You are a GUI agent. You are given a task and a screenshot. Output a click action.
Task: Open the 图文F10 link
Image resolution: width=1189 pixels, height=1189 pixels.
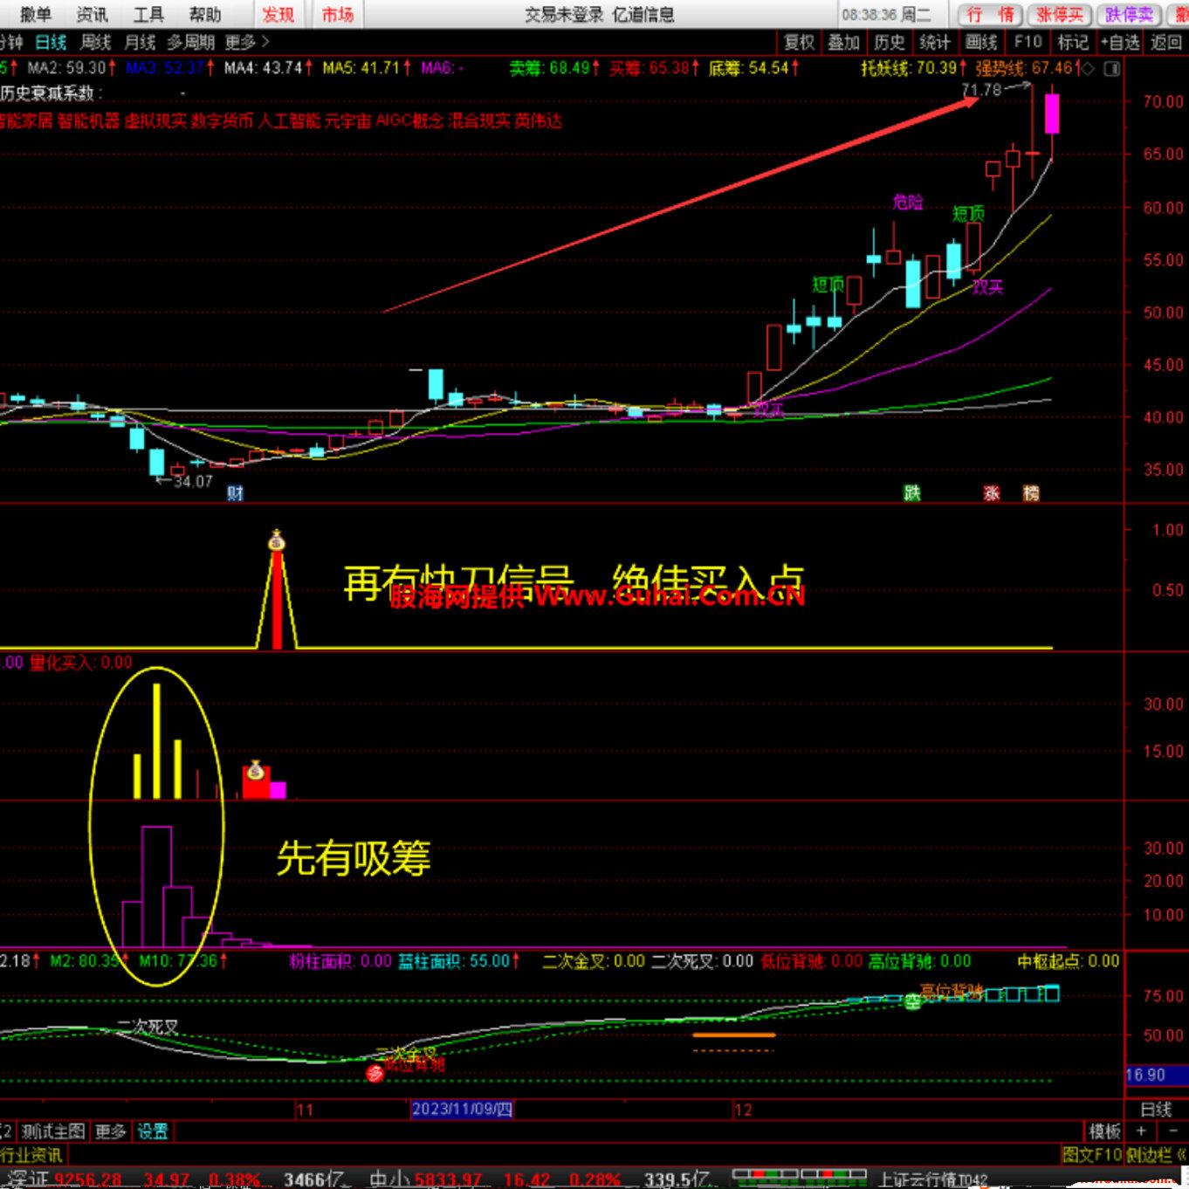click(x=1091, y=1155)
